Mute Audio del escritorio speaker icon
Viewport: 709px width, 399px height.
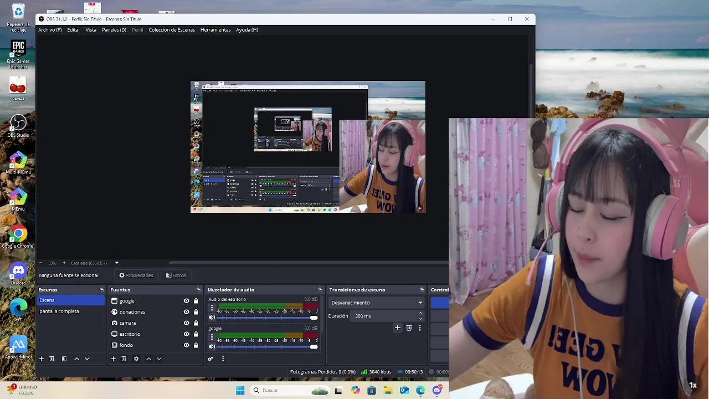pyautogui.click(x=212, y=318)
